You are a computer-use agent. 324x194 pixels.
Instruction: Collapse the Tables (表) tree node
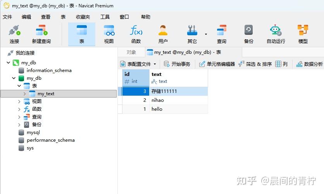click(19, 86)
